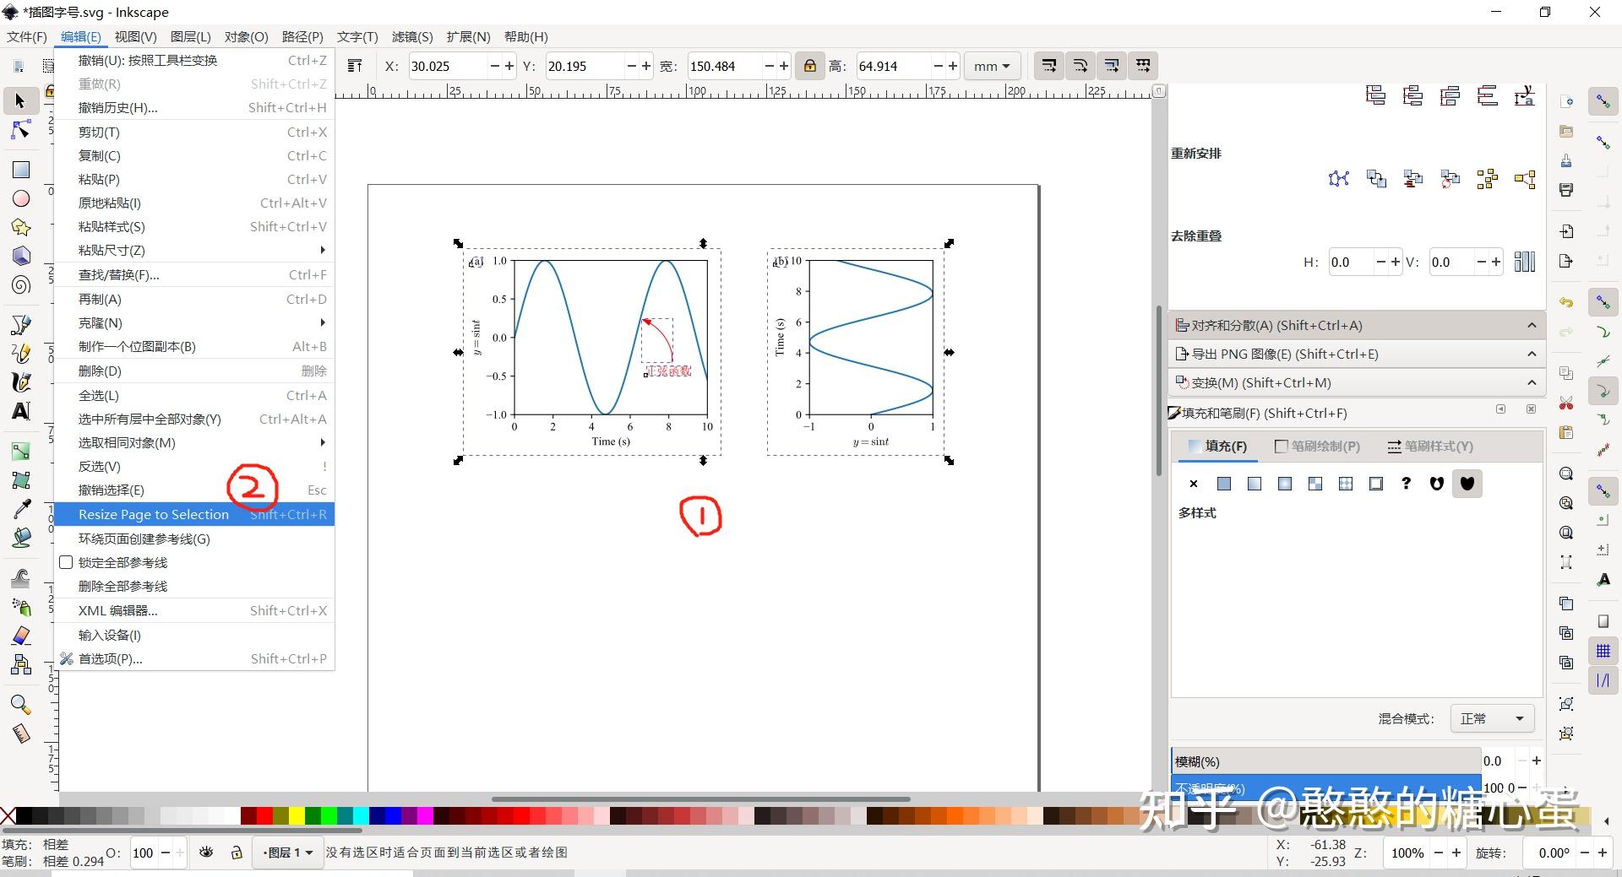Select the Text tool

[19, 411]
